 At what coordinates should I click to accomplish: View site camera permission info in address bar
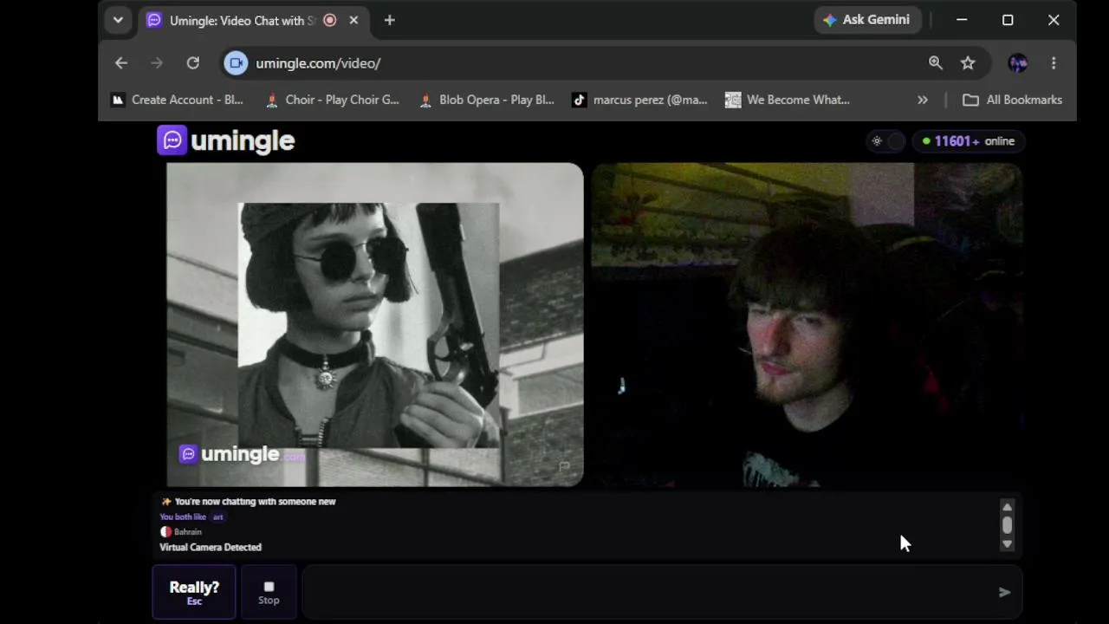(x=237, y=62)
